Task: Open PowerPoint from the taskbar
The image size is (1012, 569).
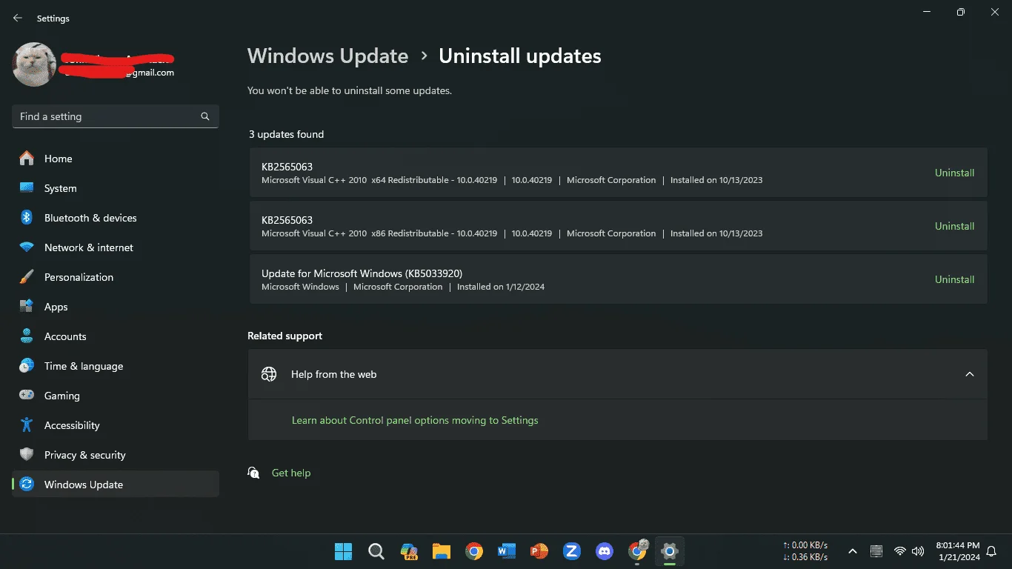Action: pyautogui.click(x=539, y=551)
